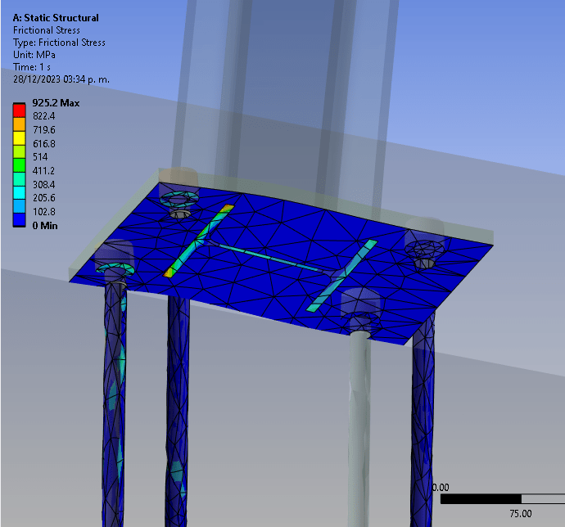Image resolution: width=565 pixels, height=527 pixels.
Task: Click the black scale bar segment
Action: (481, 498)
